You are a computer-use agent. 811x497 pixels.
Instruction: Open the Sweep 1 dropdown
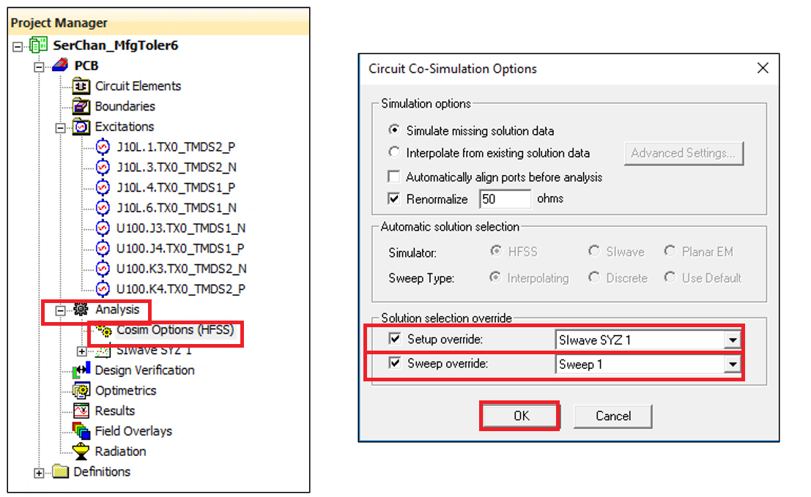733,364
